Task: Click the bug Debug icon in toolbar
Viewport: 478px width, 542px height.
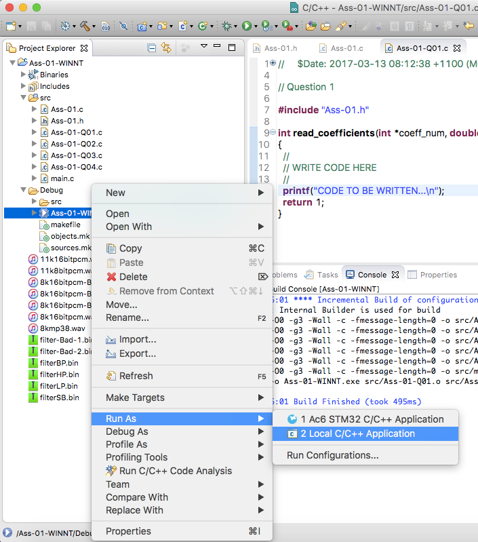Action: 226,26
